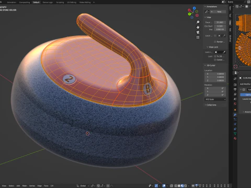The image size is (251, 188).
Task: Click the scene icon in top bar
Action: point(223,2)
